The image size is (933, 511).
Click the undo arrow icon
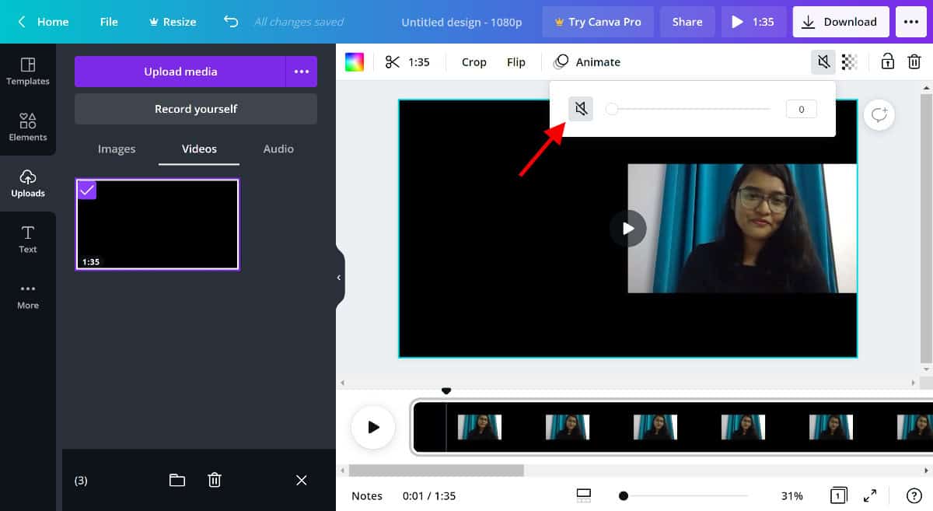pyautogui.click(x=231, y=22)
